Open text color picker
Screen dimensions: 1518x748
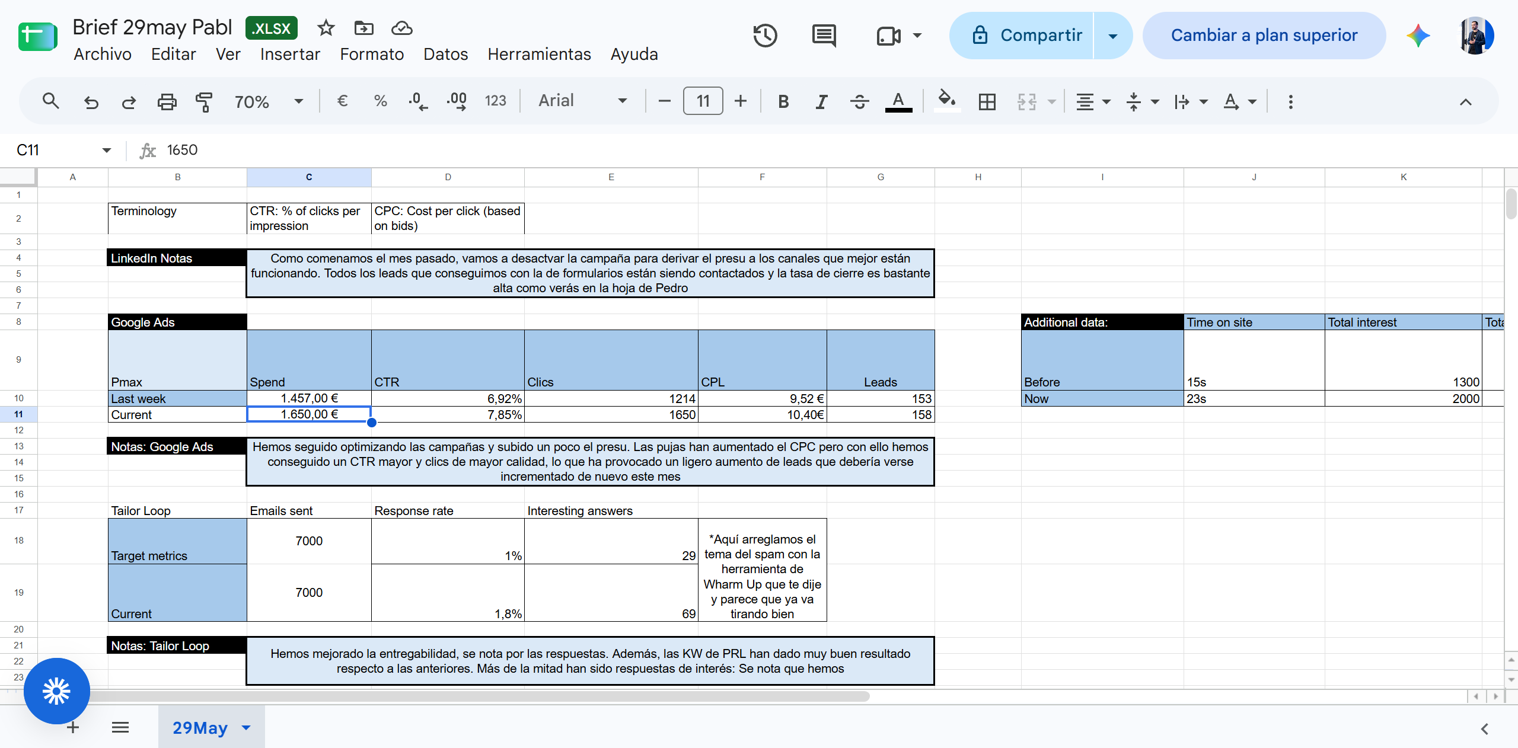pos(898,101)
